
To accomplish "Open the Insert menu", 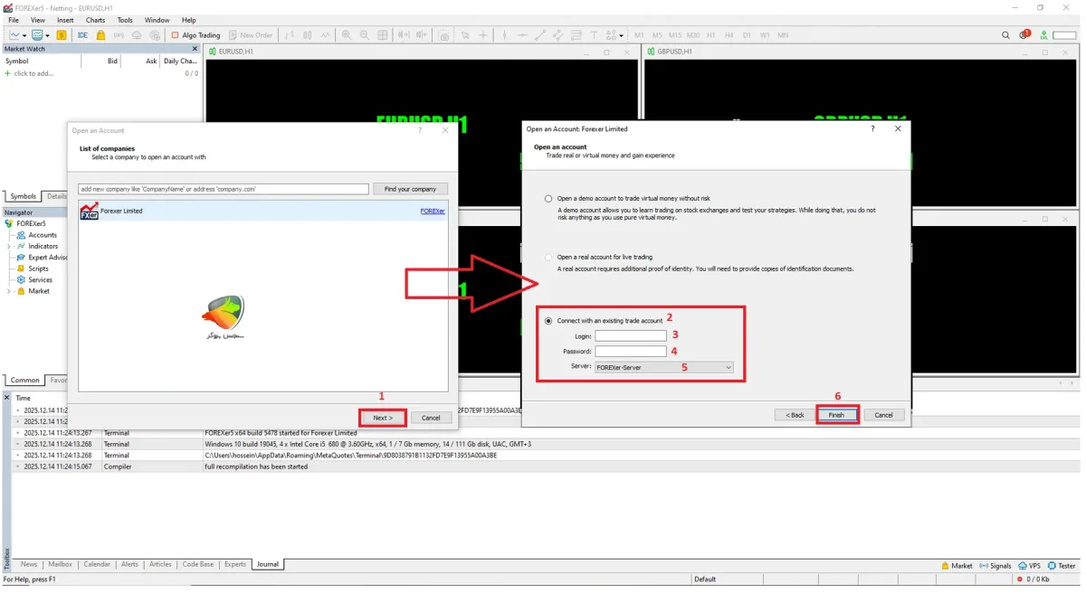I will tap(65, 20).
